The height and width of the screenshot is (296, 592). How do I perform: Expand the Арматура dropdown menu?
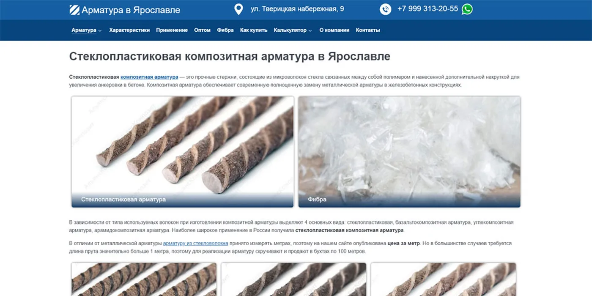click(86, 30)
